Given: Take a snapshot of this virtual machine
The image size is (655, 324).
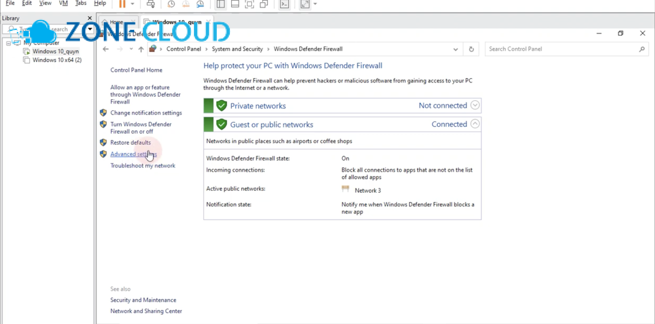Looking at the screenshot, I should [171, 4].
